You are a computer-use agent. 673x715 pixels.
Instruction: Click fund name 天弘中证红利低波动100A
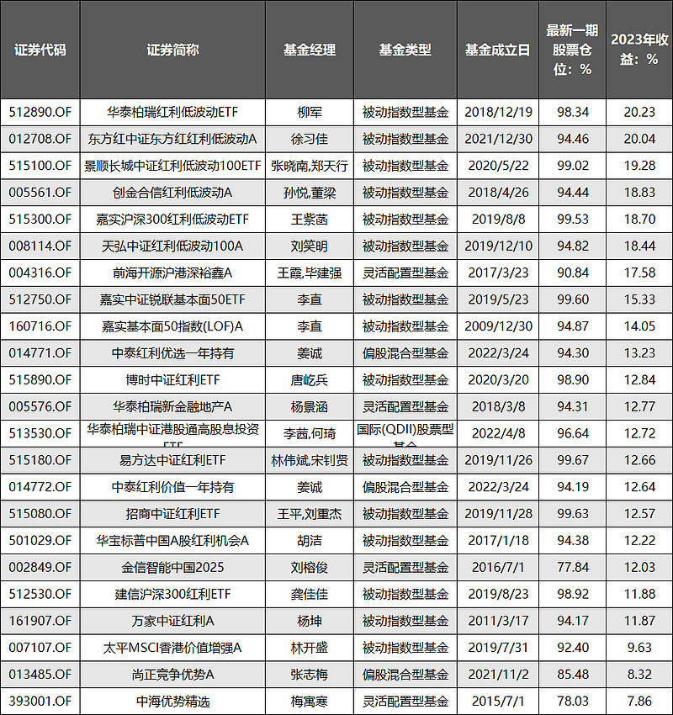tap(172, 246)
